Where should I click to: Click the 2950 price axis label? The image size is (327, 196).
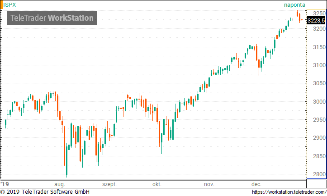coord(319,120)
